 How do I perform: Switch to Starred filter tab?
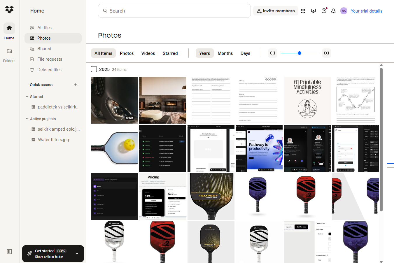pyautogui.click(x=170, y=53)
